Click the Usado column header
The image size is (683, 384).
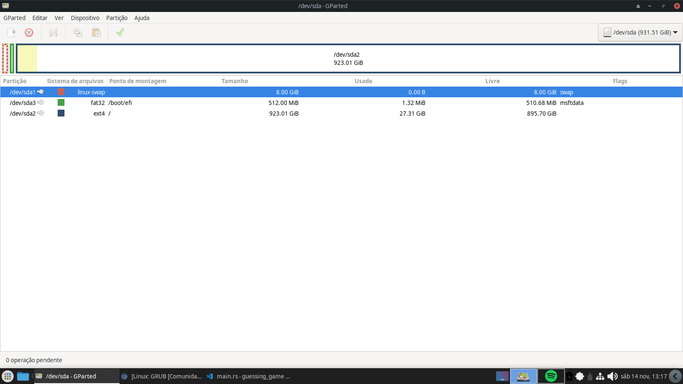point(364,81)
